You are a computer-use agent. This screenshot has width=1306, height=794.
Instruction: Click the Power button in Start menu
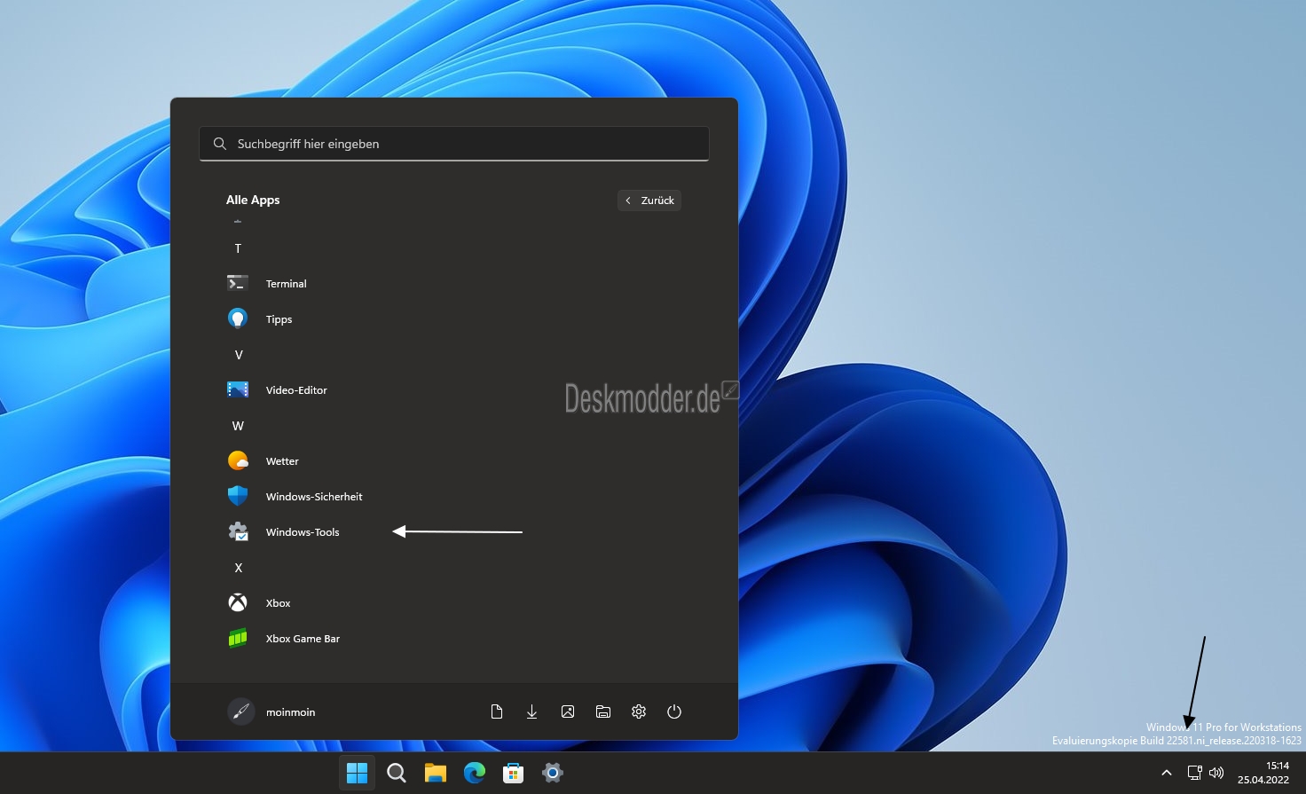click(x=674, y=711)
